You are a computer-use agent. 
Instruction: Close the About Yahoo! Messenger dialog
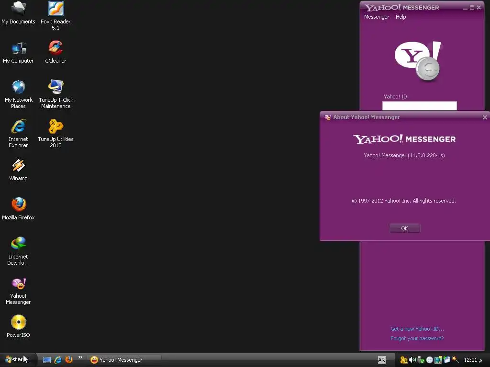click(485, 118)
